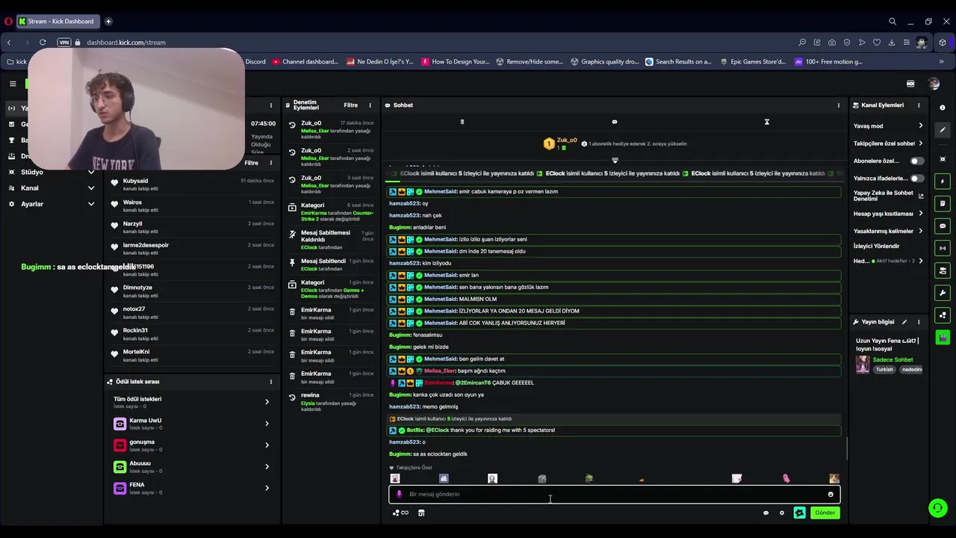Screen dimensions: 956x538
Task: Open the shop icon below message box
Action: (x=421, y=513)
